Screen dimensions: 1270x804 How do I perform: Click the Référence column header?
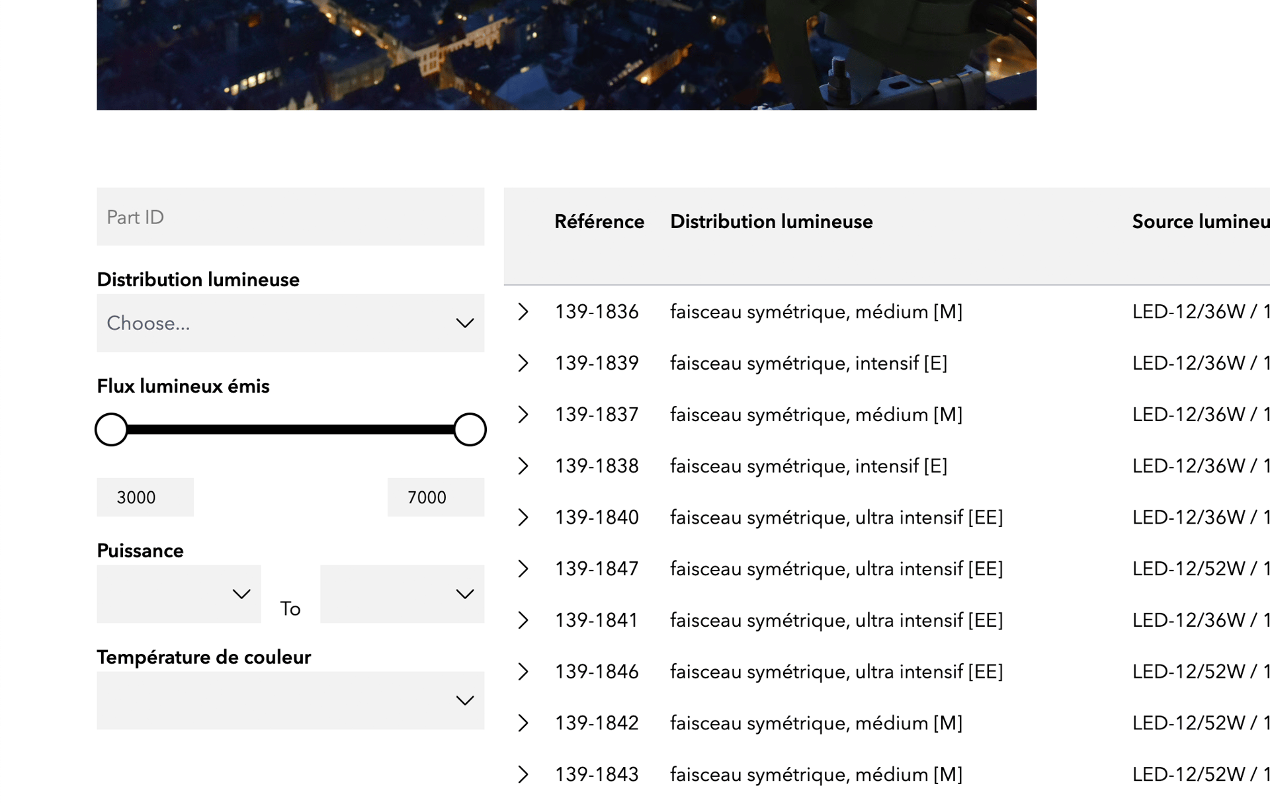(x=599, y=222)
